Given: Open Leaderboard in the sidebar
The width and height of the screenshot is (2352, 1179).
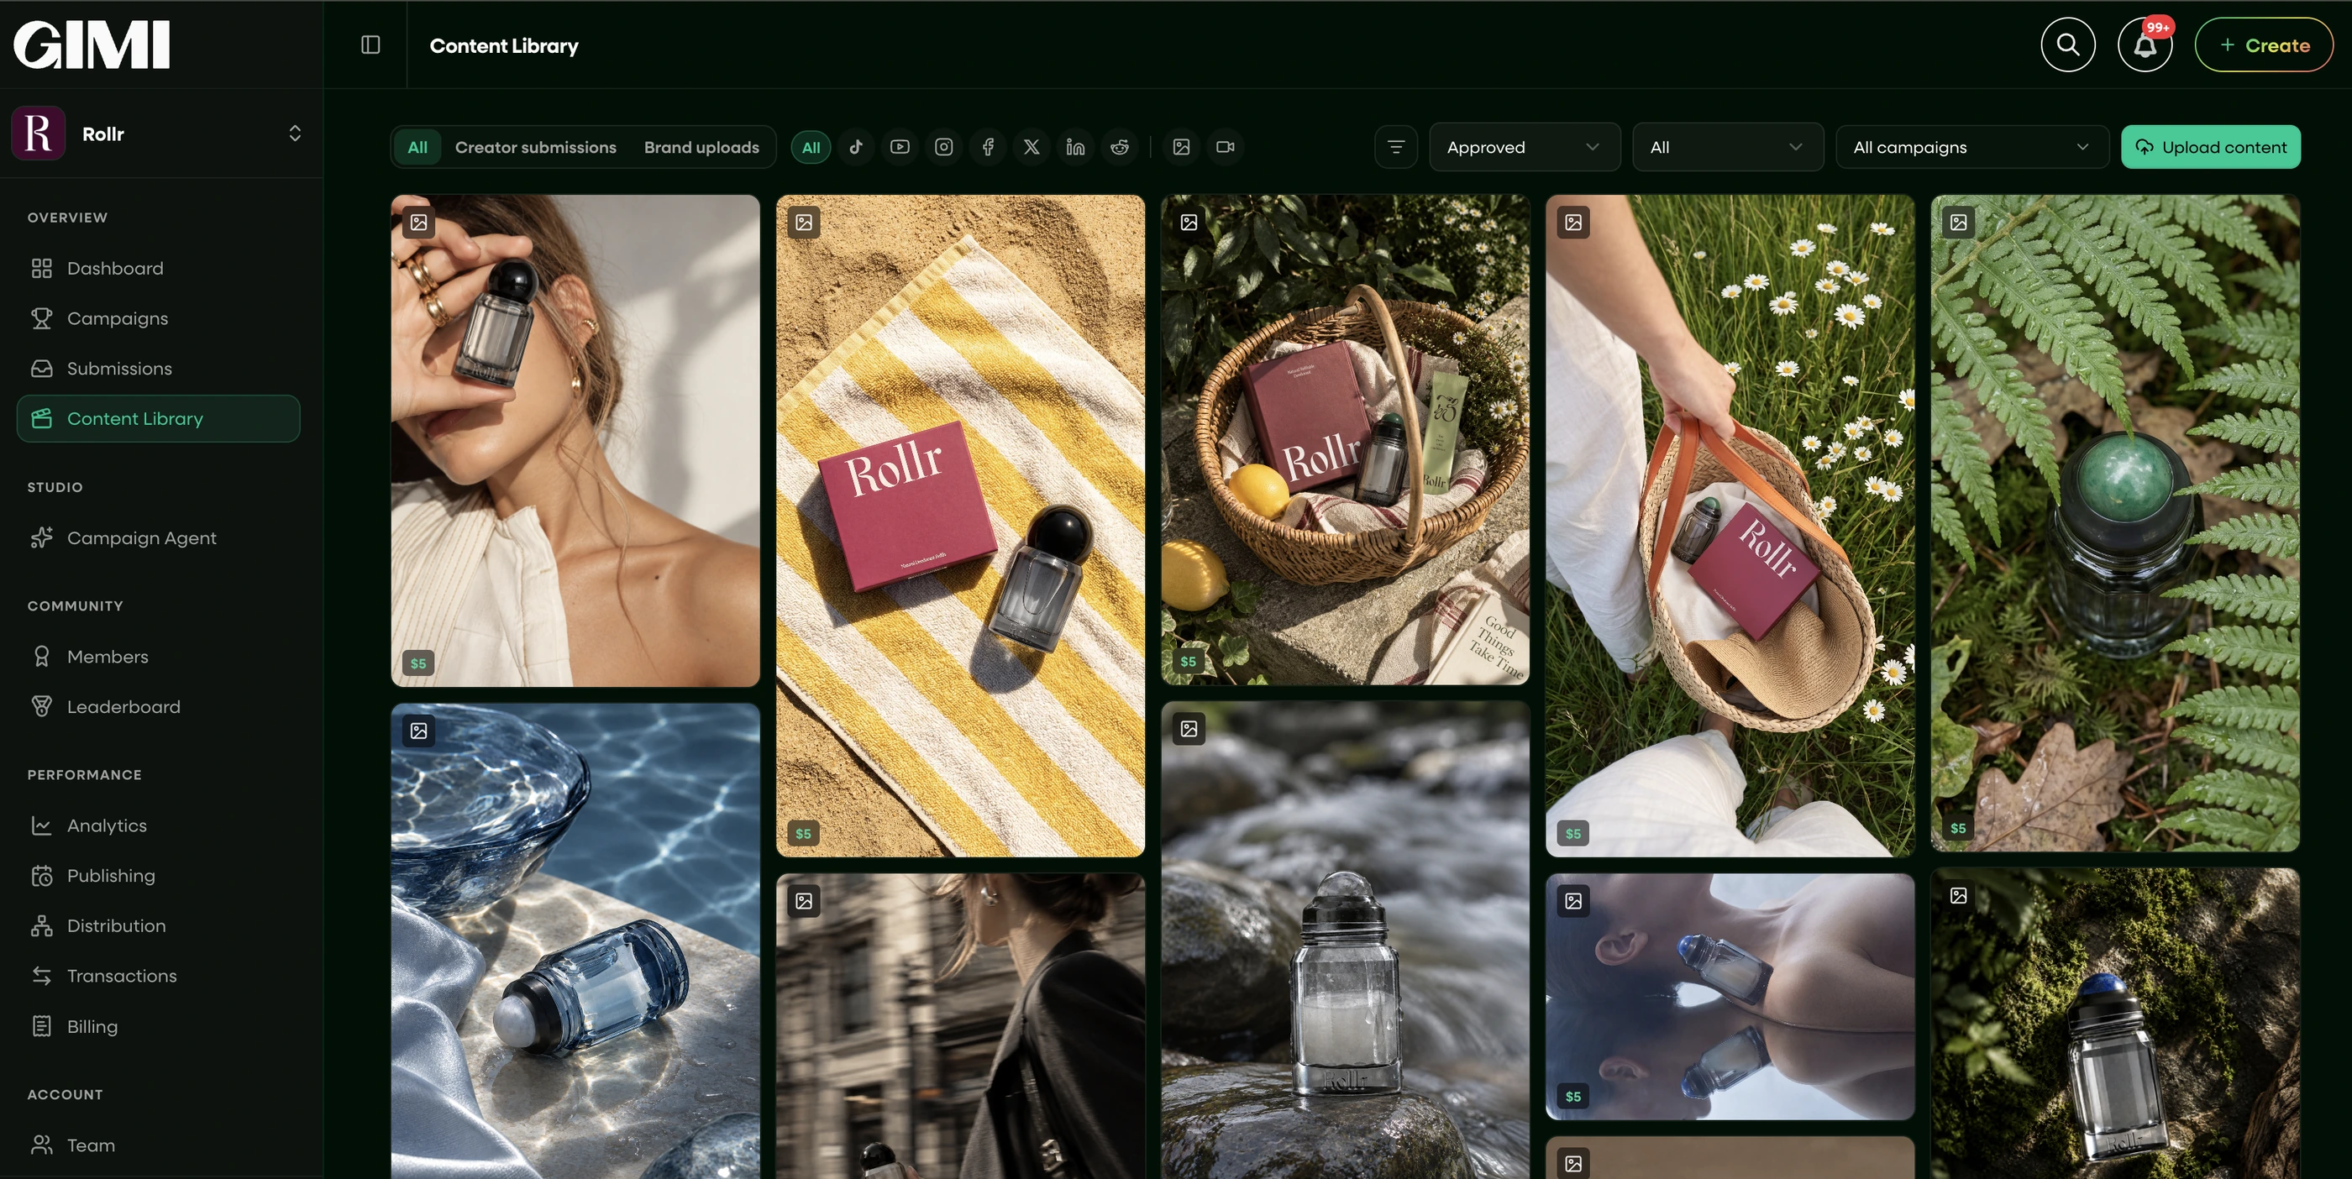Looking at the screenshot, I should tap(158, 707).
